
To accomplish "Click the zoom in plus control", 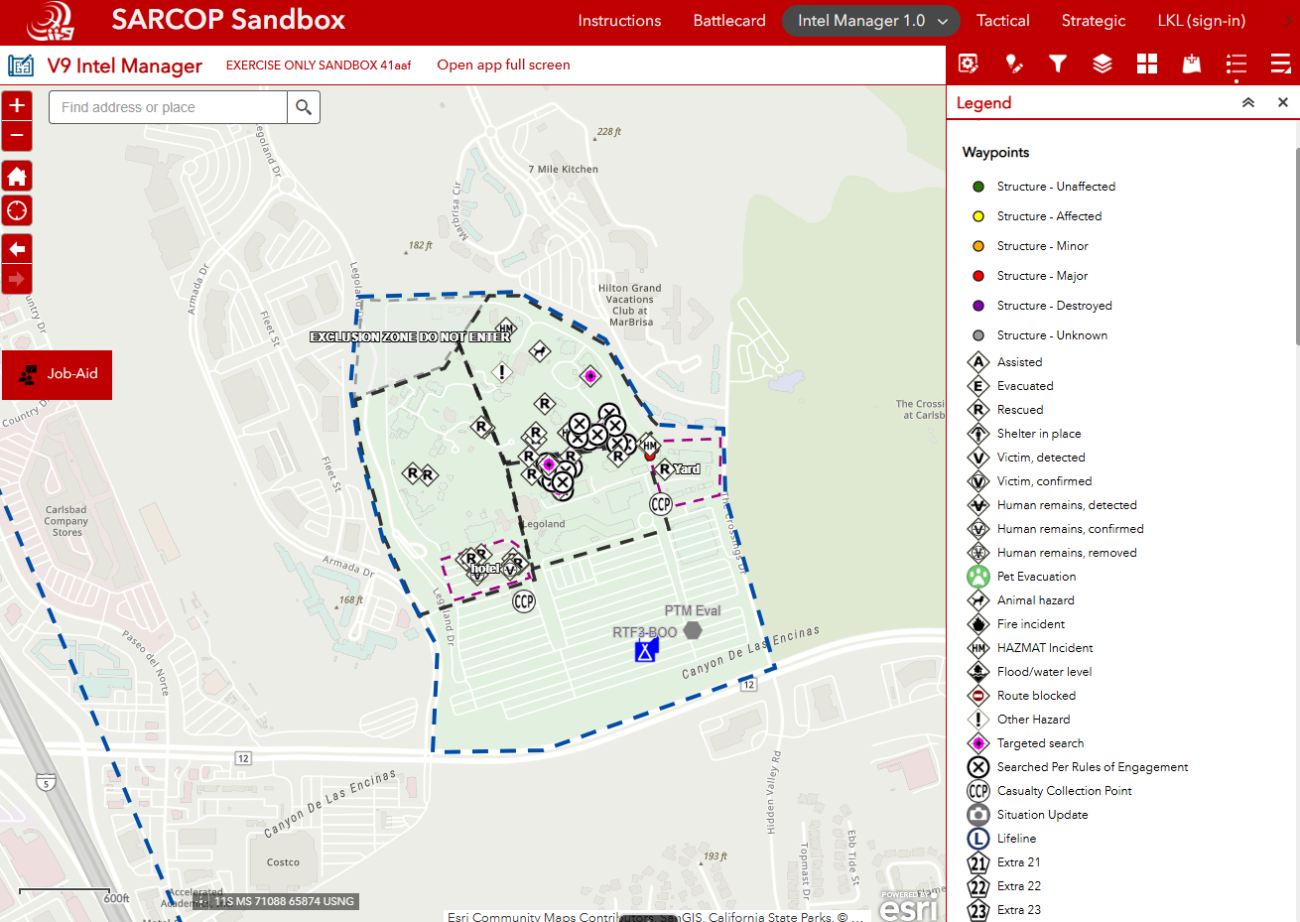I will click(17, 104).
